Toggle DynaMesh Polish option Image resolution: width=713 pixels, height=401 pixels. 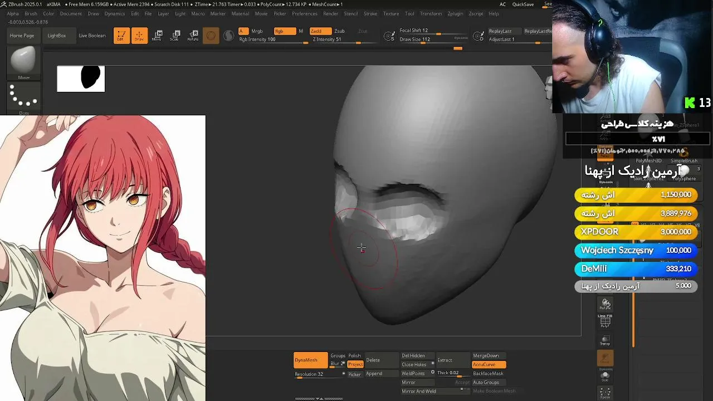[x=355, y=356]
